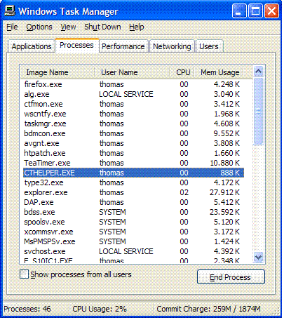Viewport: 284px width, 320px height.
Task: Click the CPU Usage: 2% status entry
Action: (x=100, y=309)
